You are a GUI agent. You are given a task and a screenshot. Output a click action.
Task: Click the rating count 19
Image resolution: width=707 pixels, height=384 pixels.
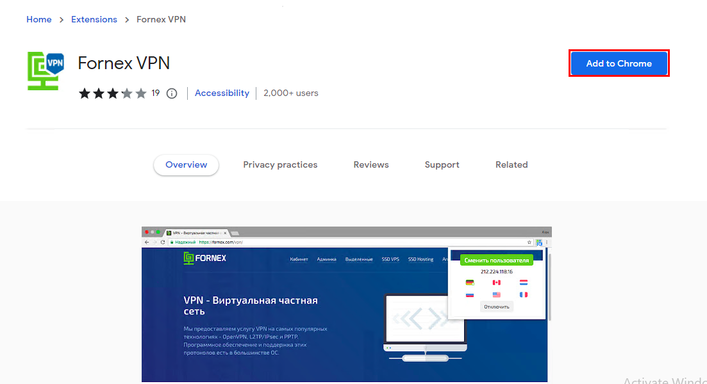coord(156,93)
